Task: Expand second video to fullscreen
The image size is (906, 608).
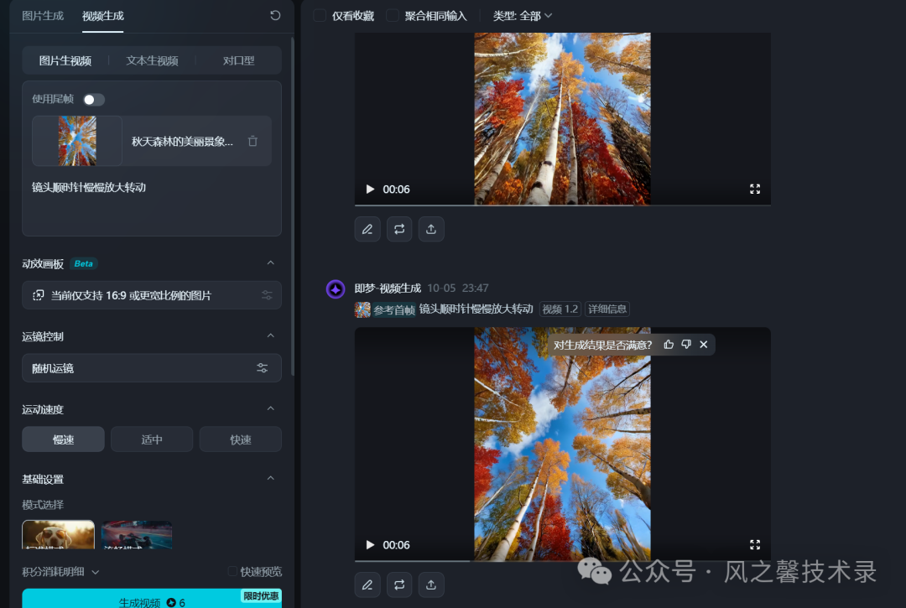Action: tap(755, 545)
